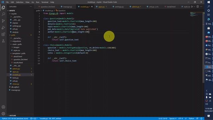This screenshot has height=120, width=213.
Task: Open Microsoft Edge on taskbar
Action: click(x=209, y=19)
